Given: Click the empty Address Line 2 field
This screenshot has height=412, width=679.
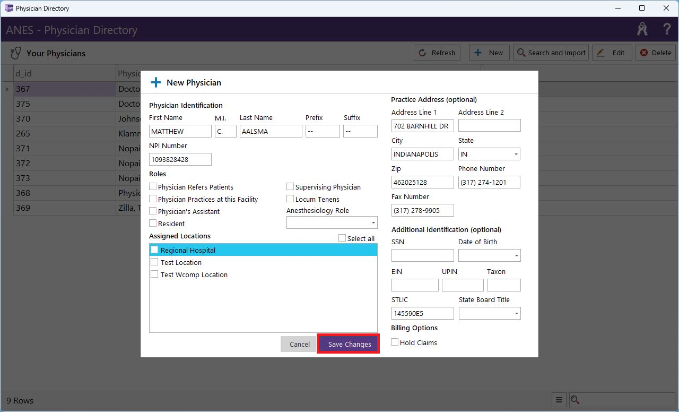Looking at the screenshot, I should click(x=490, y=125).
